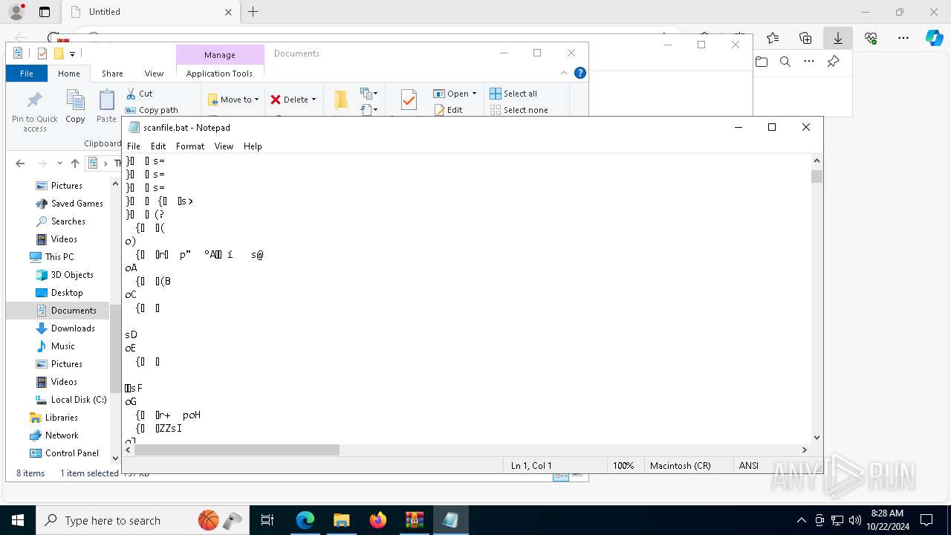Click Copy path in ribbon
The width and height of the screenshot is (951, 535).
point(152,110)
